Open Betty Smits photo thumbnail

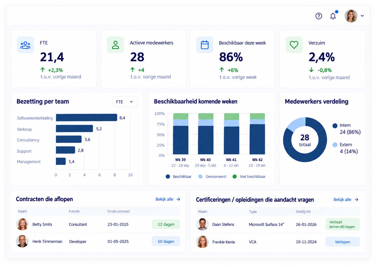point(22,224)
